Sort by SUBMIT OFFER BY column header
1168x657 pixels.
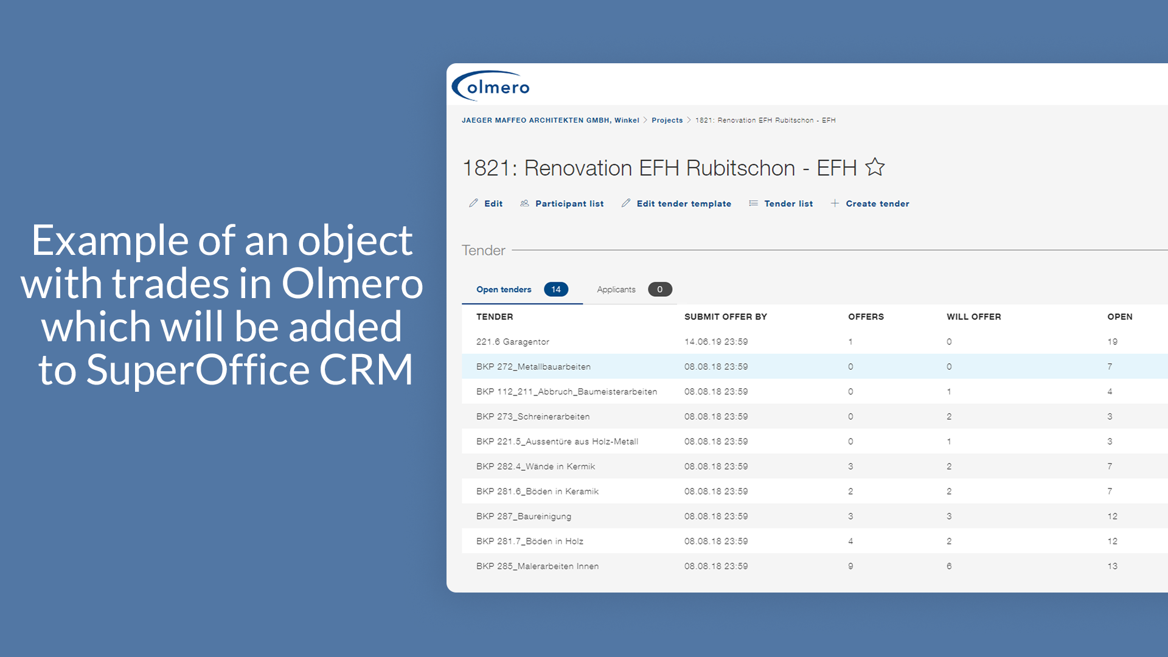[726, 317]
